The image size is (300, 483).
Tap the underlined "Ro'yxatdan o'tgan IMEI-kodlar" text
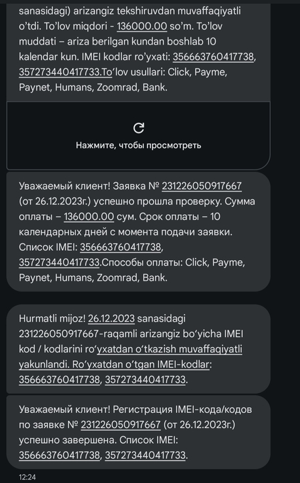click(141, 364)
